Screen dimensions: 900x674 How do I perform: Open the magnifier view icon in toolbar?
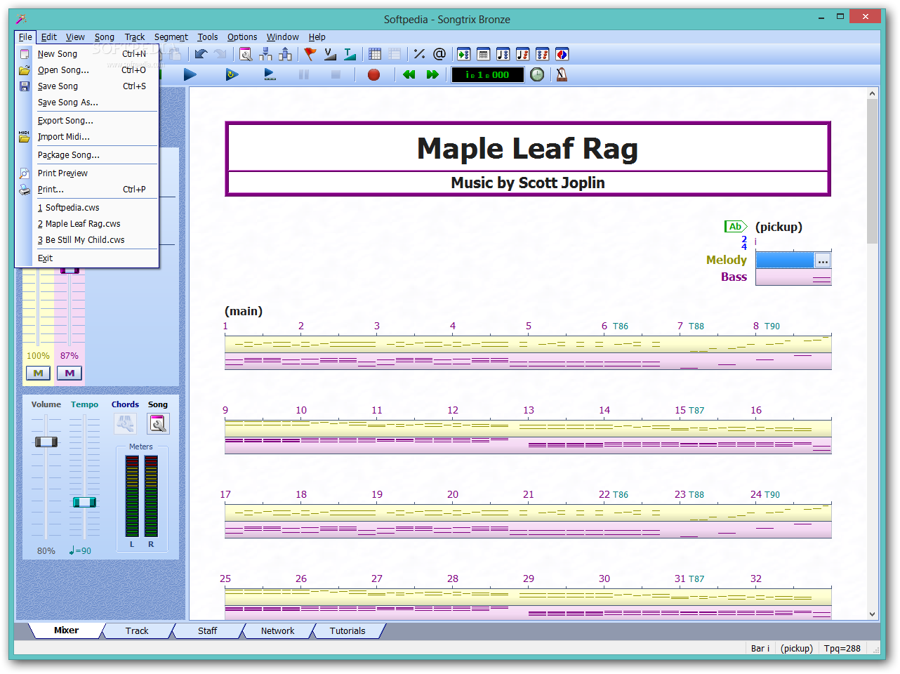pyautogui.click(x=246, y=54)
